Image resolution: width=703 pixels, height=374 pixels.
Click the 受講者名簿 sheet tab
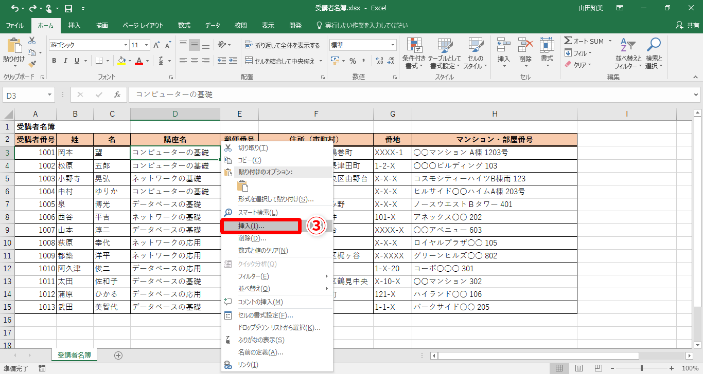tap(75, 355)
